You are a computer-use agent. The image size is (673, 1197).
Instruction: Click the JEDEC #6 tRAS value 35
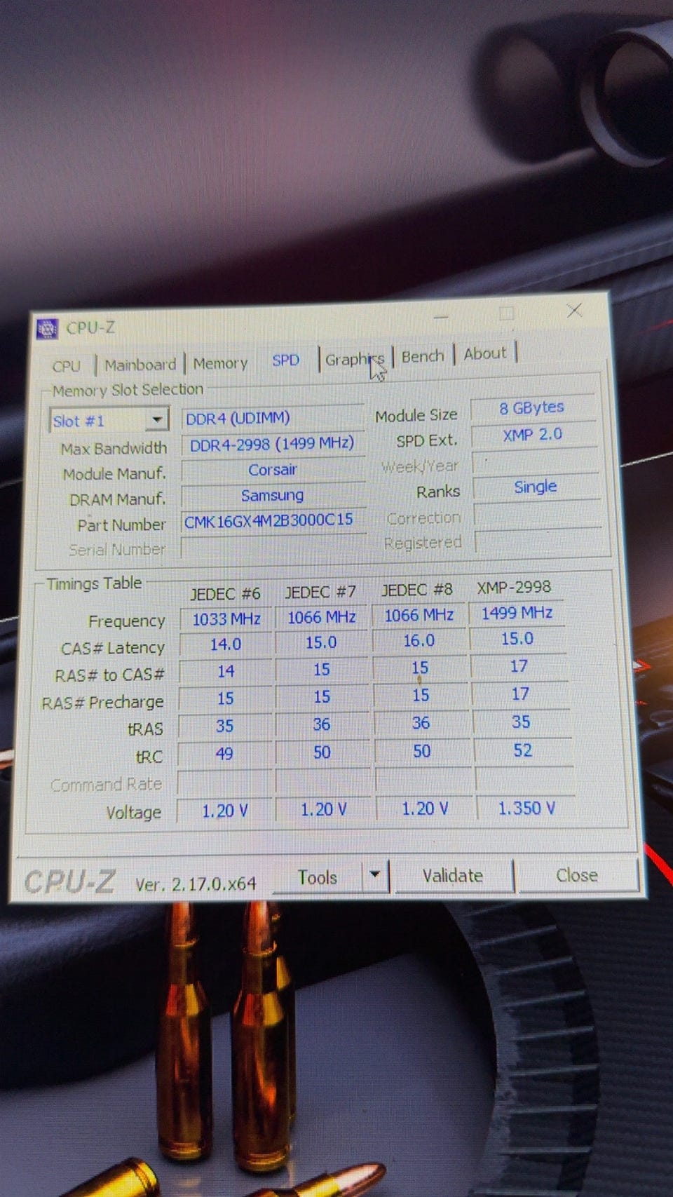click(224, 726)
